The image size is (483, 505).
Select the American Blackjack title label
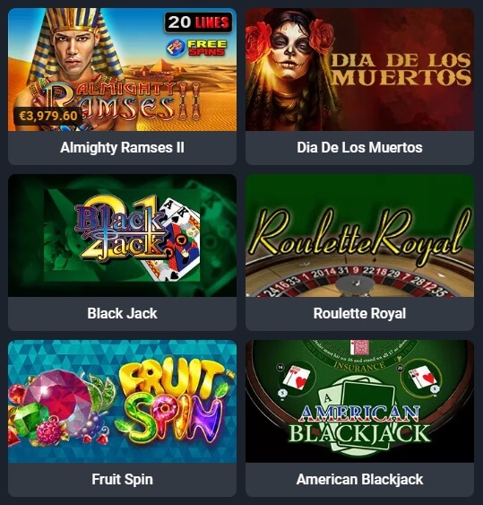[359, 479]
